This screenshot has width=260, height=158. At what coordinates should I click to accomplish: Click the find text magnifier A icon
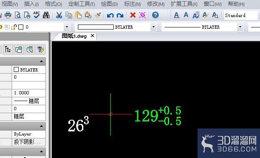(215, 15)
